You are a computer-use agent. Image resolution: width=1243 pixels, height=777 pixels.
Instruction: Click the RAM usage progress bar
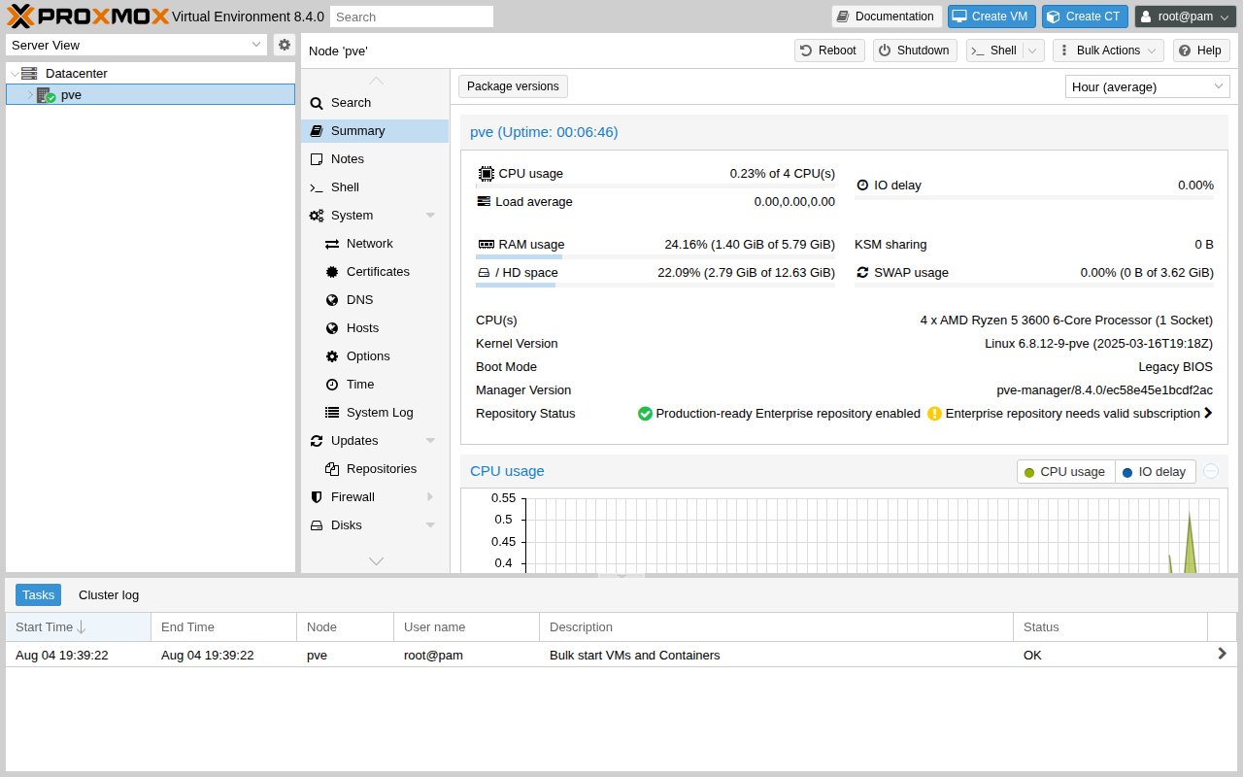click(x=655, y=257)
